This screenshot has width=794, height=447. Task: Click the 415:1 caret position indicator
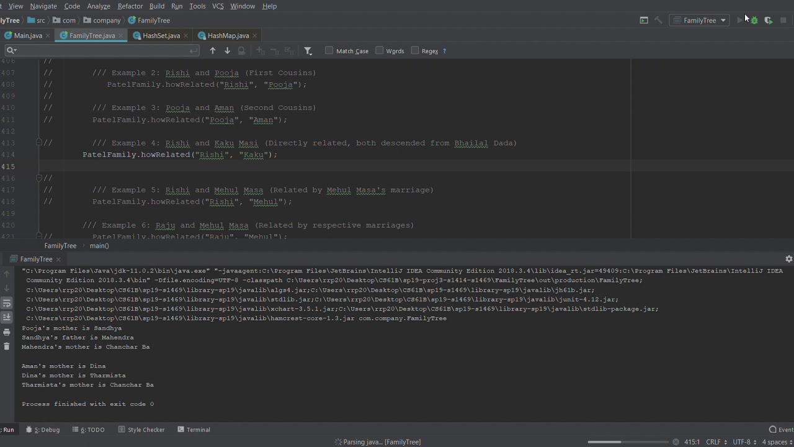tap(692, 442)
